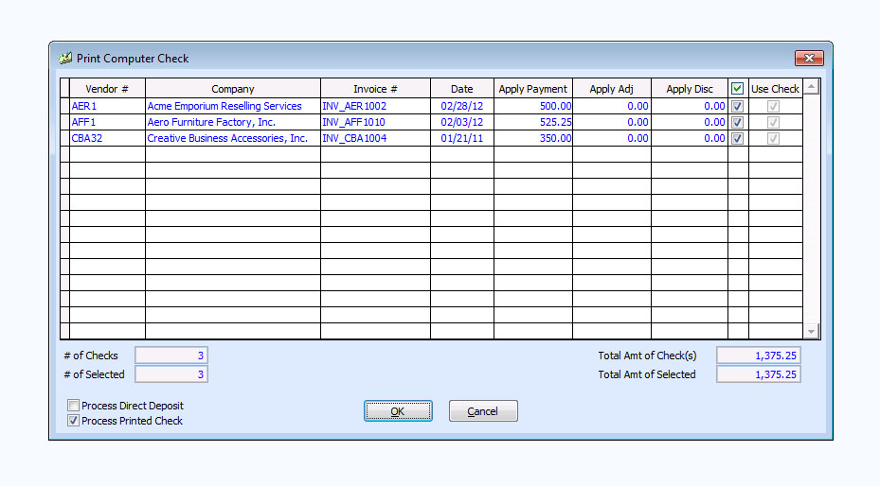Screen dimensions: 880x486
Task: Toggle Use Check box for AER1 row
Action: tap(774, 107)
